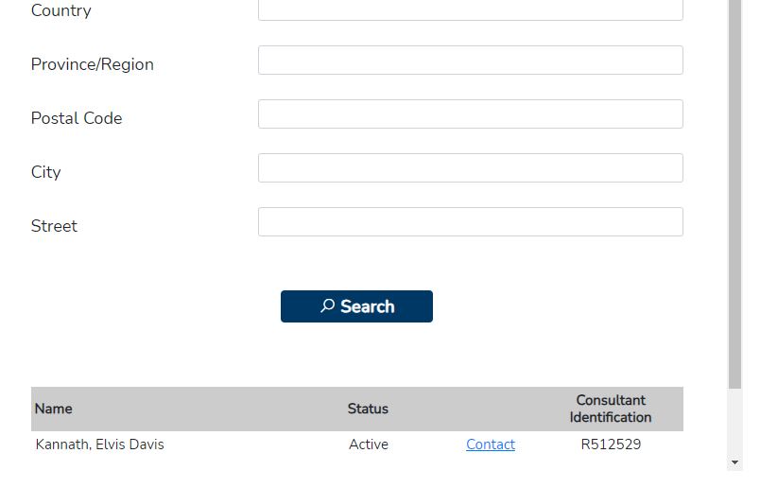The image size is (760, 488).
Task: Select the Kannath, Elvis Davis name cell
Action: [100, 444]
